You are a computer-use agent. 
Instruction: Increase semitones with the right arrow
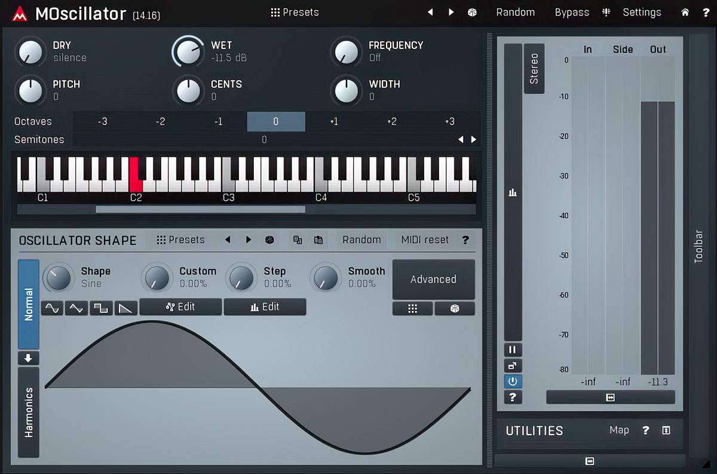[x=474, y=139]
